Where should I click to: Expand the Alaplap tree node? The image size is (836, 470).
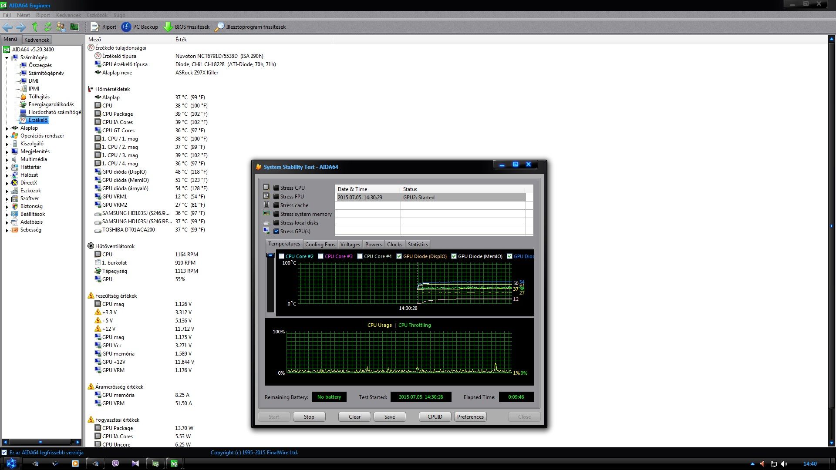(x=7, y=128)
